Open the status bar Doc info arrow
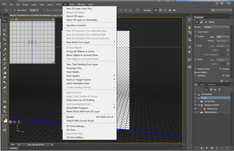The height and width of the screenshot is (151, 234). click(52, 145)
